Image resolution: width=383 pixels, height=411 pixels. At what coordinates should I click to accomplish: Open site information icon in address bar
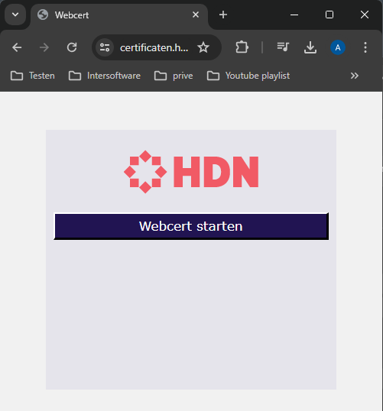pos(105,47)
